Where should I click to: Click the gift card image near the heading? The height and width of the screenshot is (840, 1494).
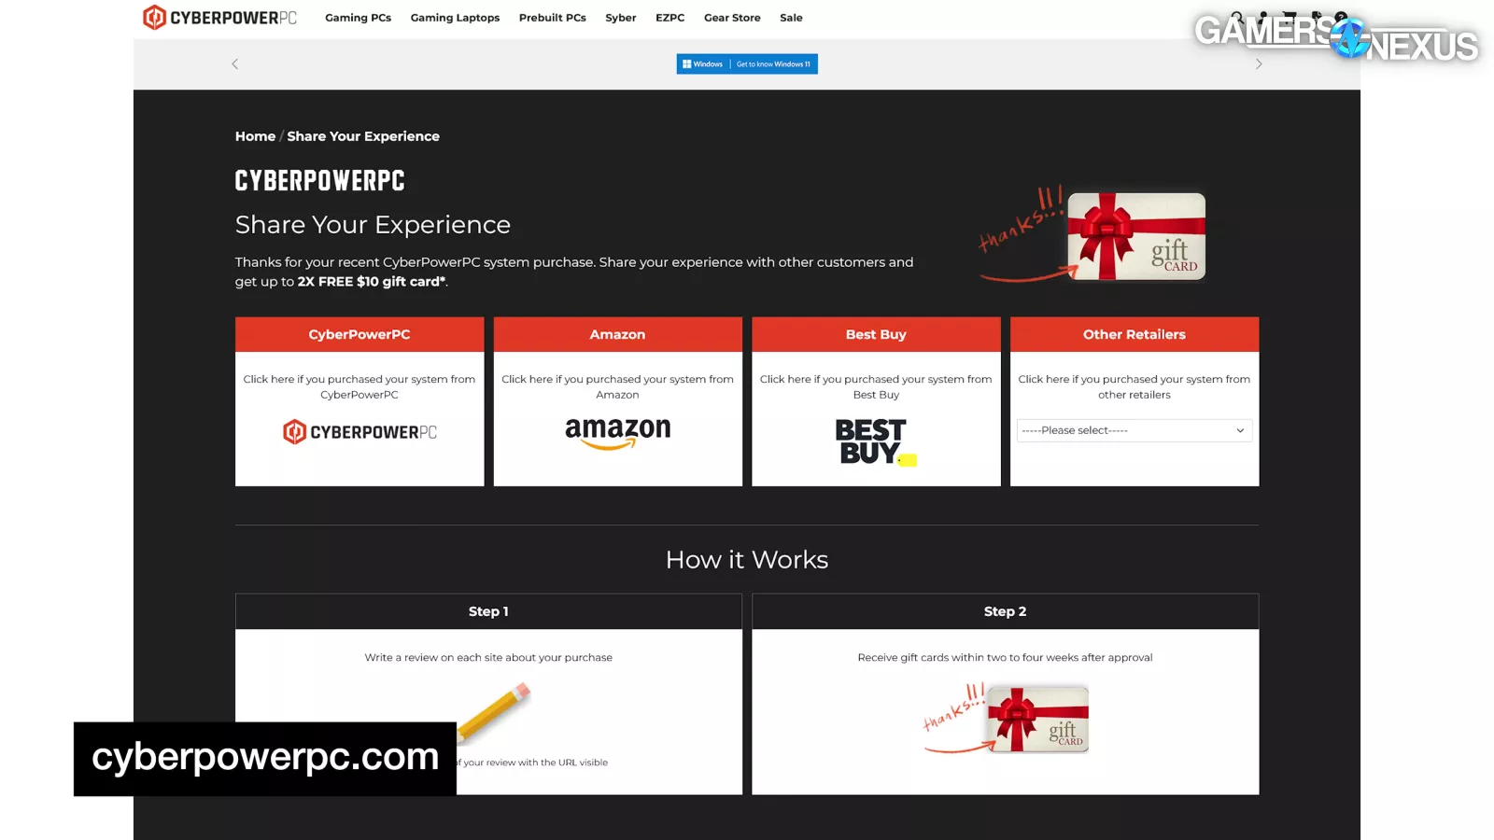(x=1135, y=236)
